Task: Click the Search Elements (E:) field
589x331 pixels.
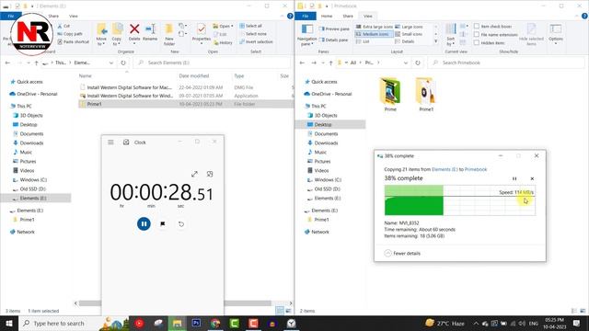Action: click(213, 63)
